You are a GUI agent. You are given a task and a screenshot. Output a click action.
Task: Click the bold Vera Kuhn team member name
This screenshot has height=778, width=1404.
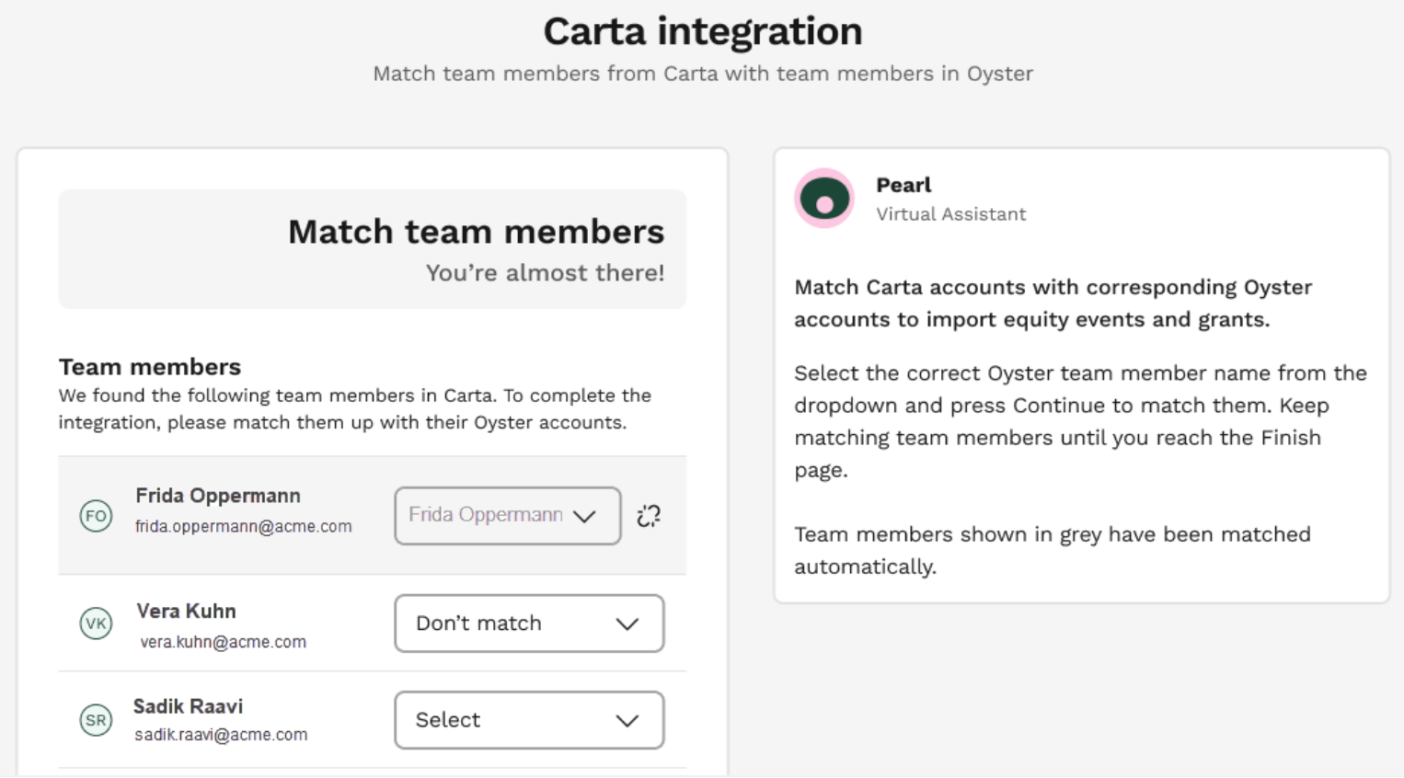187,612
